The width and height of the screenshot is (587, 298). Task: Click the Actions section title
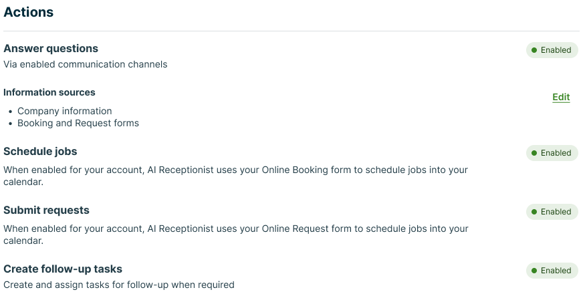click(x=29, y=12)
